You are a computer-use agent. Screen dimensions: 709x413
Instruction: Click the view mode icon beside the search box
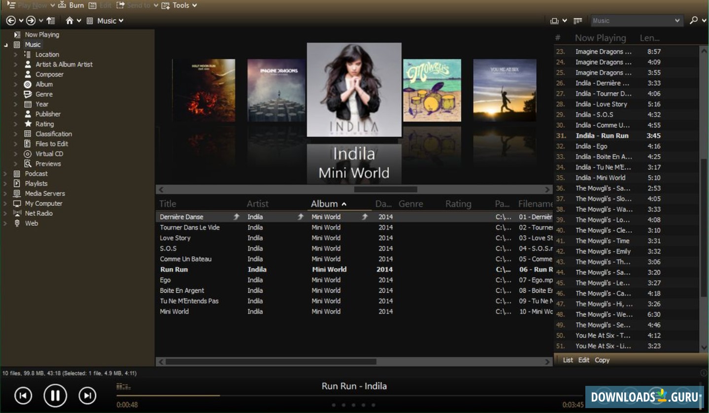pos(555,21)
